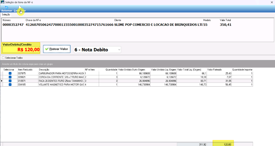Select the FACA 26 DENTES row description
This screenshot has height=146, width=275.
click(61, 81)
